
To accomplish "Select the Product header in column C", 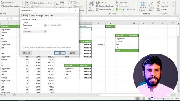I will tap(8, 26).
